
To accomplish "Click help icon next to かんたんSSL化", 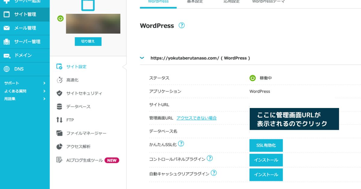I will tap(181, 144).
